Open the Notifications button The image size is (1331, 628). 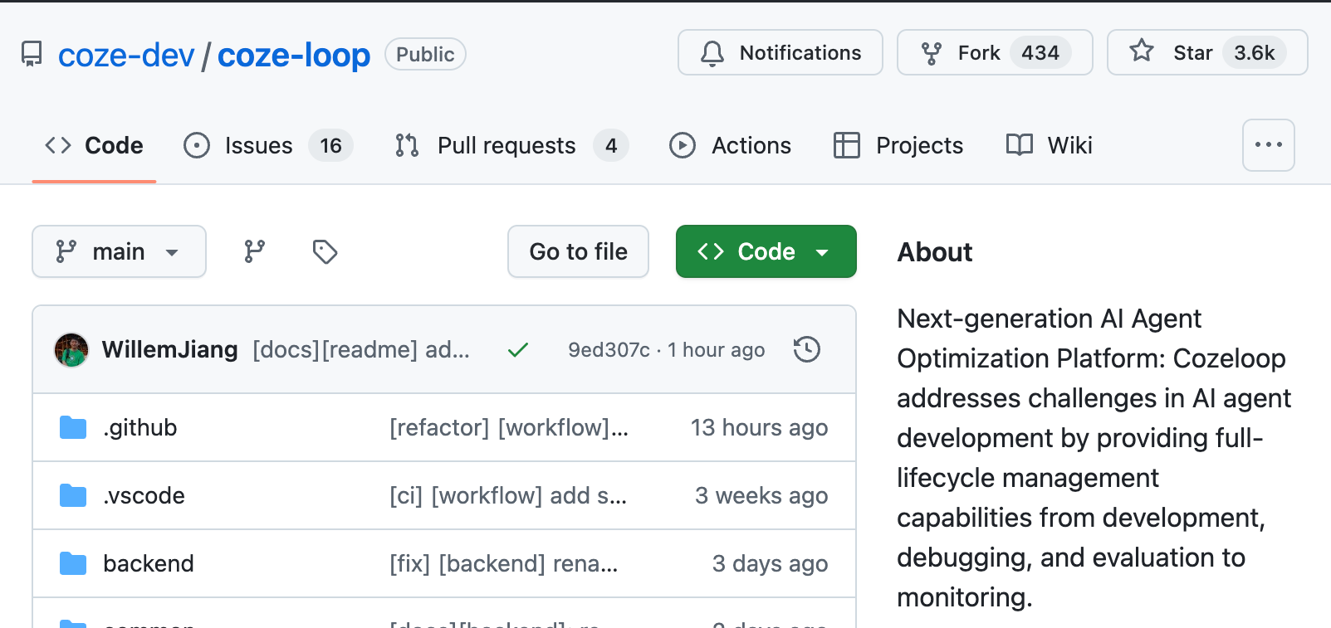coord(780,52)
